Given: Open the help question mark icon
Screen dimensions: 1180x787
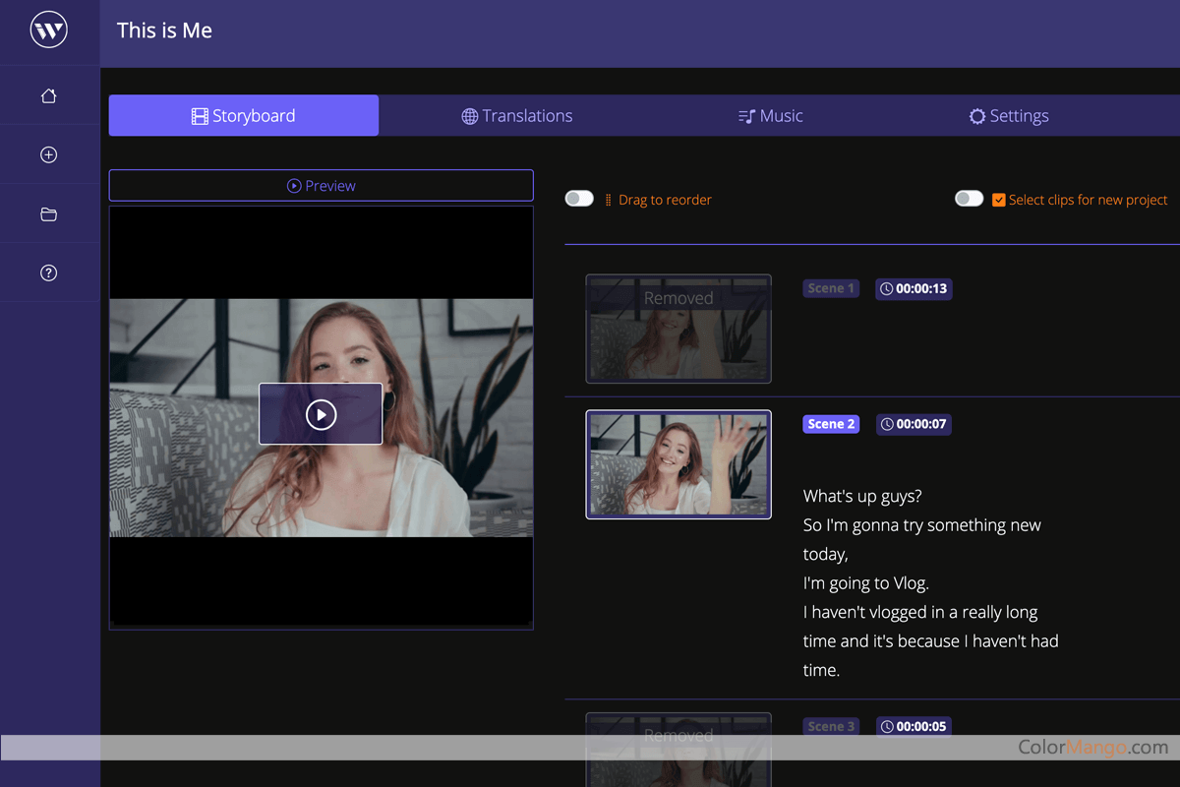Looking at the screenshot, I should 49,273.
